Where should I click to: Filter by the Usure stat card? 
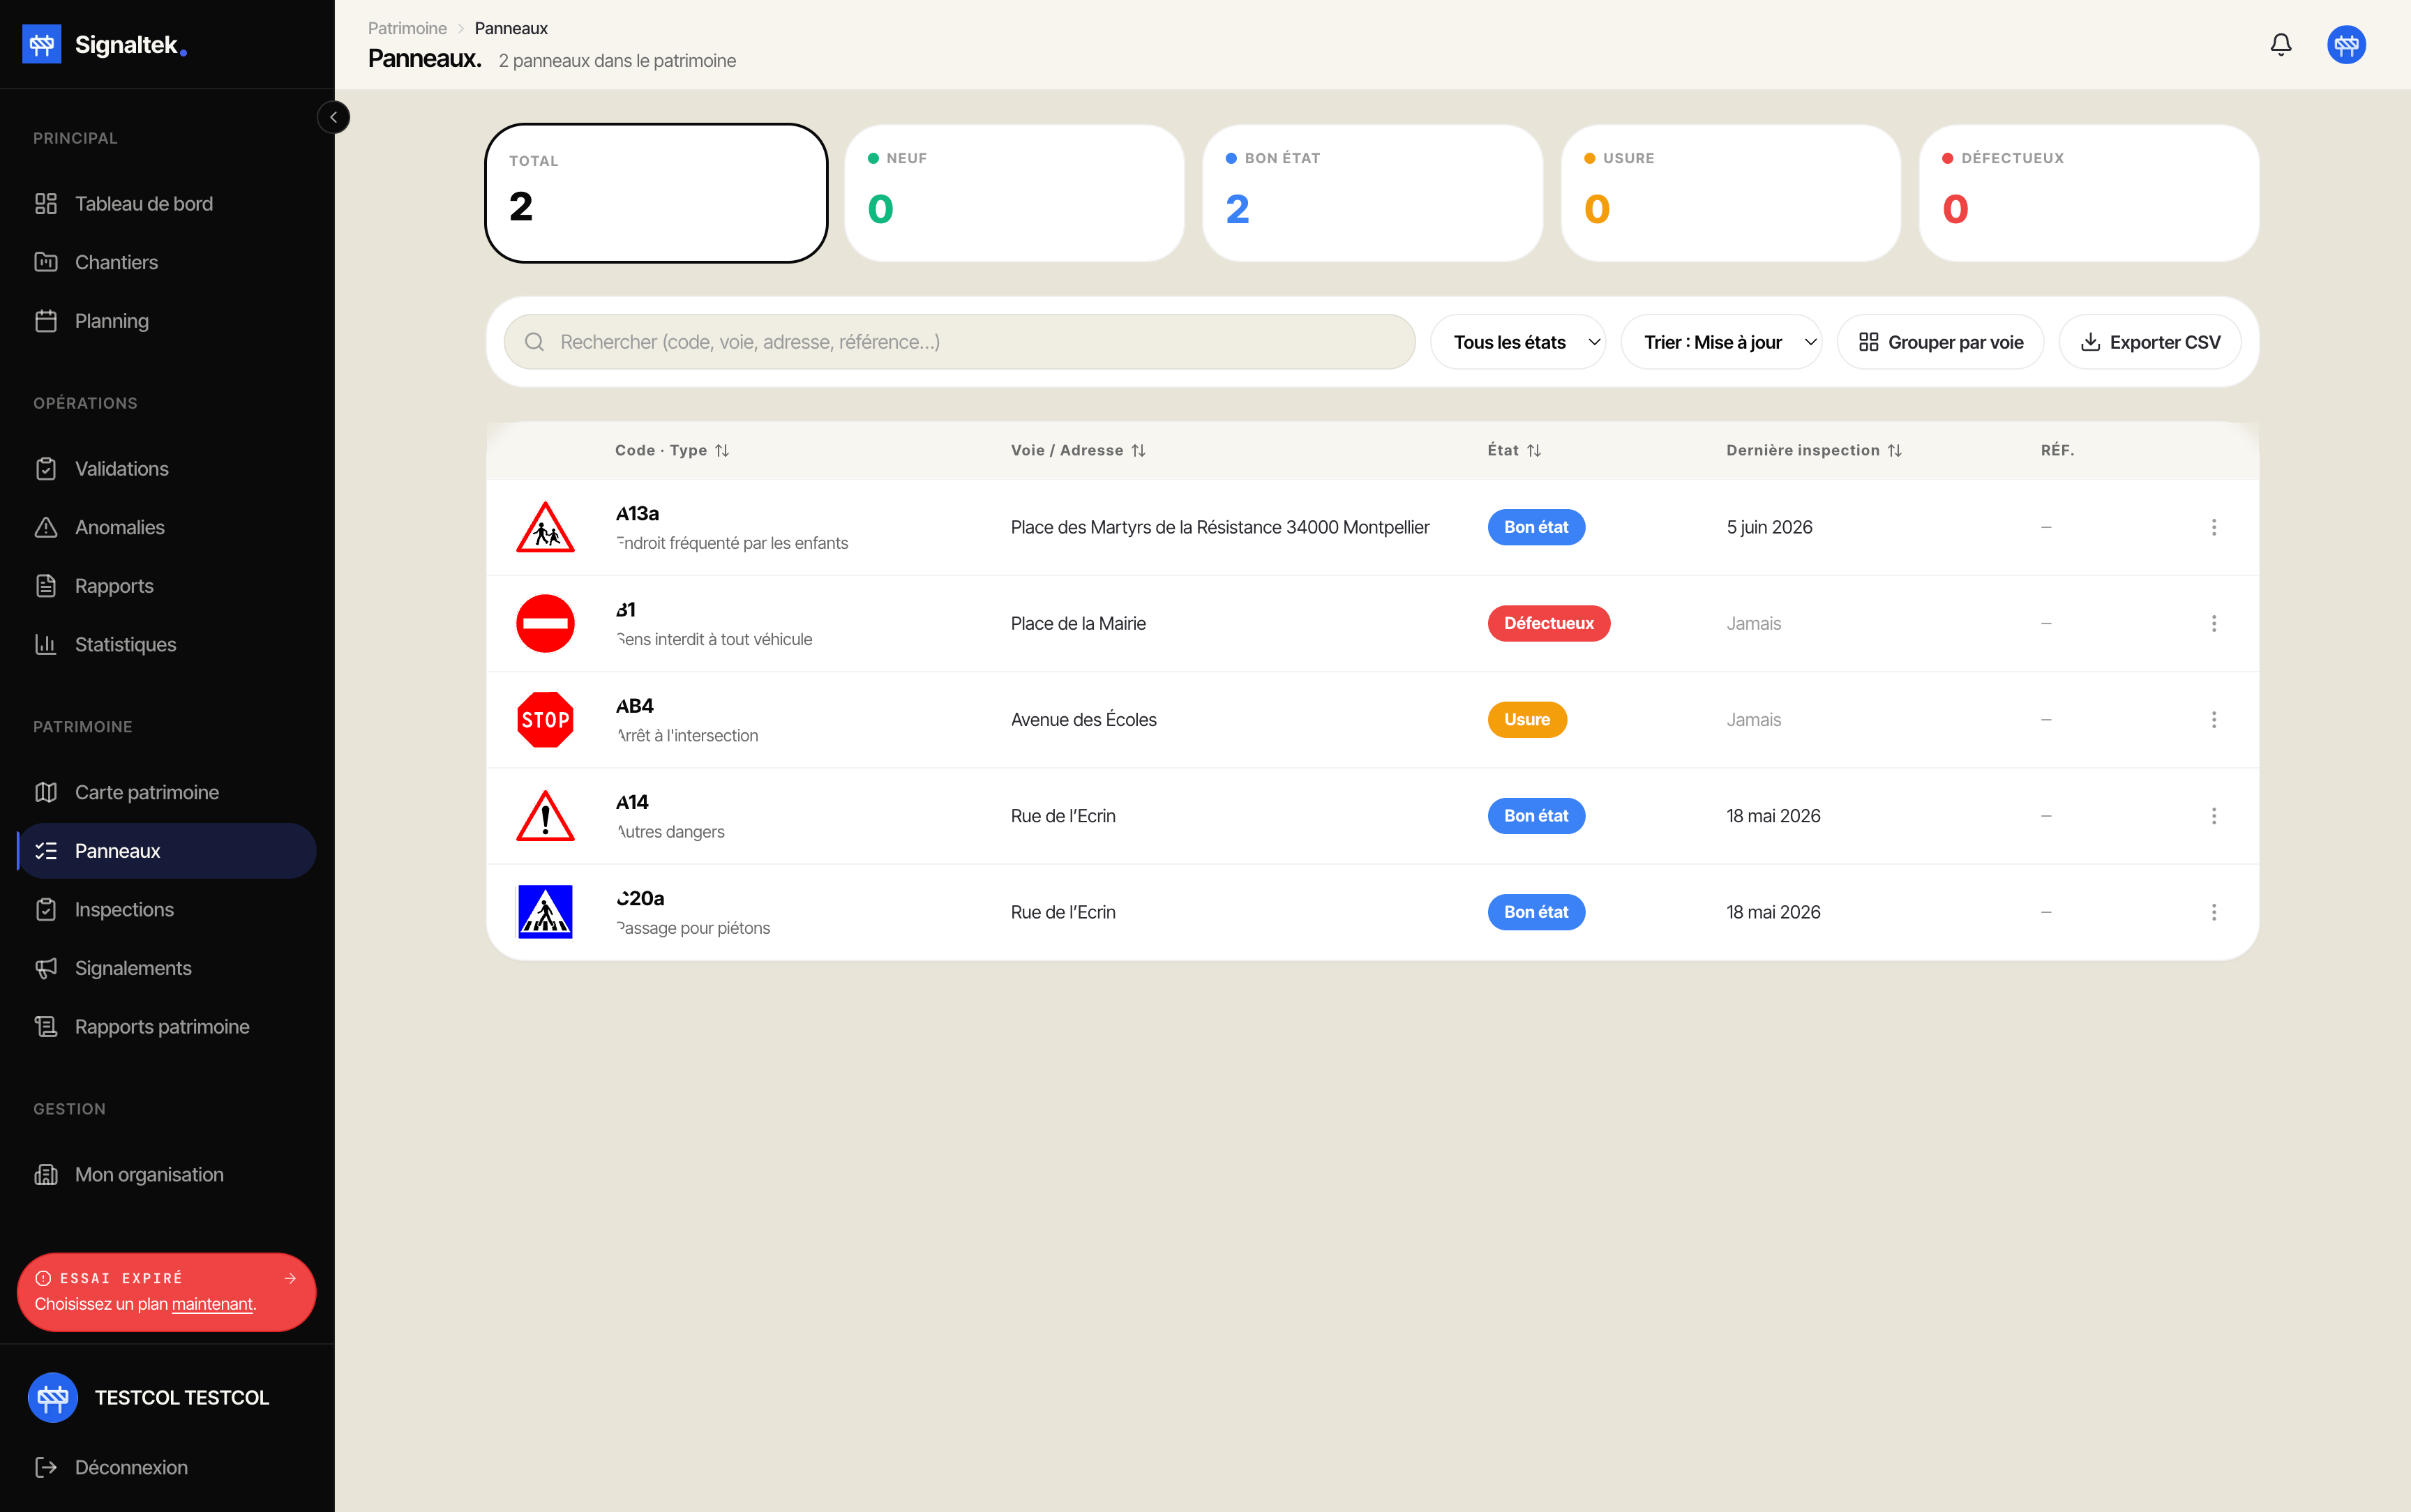1730,193
